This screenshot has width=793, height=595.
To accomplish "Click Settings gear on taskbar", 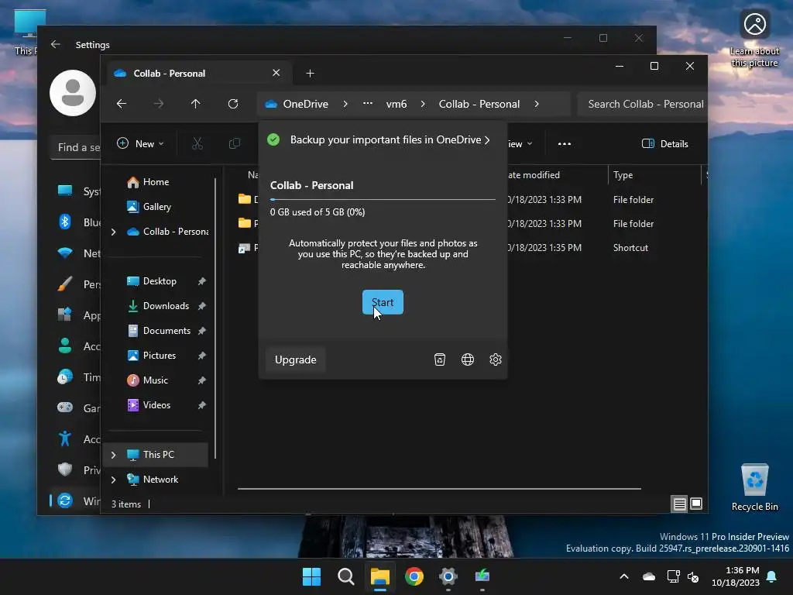I will point(448,576).
